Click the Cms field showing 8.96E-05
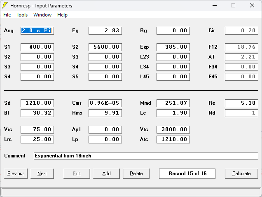This screenshot has height=197, width=262. 105,103
